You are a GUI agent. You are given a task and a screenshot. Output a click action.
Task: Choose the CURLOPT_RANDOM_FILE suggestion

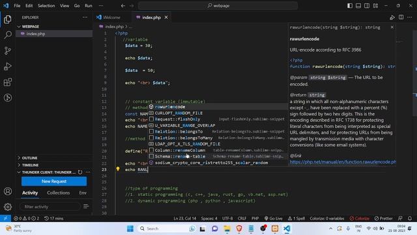coord(218,113)
